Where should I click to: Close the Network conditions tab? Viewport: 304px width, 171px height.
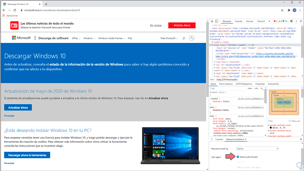[245, 139]
